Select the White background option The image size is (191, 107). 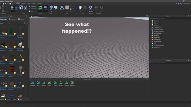pos(7,99)
